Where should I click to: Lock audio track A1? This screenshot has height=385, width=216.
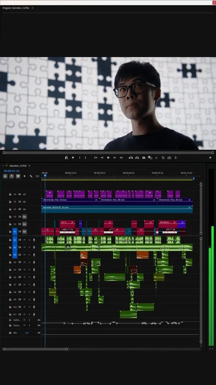pos(10,240)
